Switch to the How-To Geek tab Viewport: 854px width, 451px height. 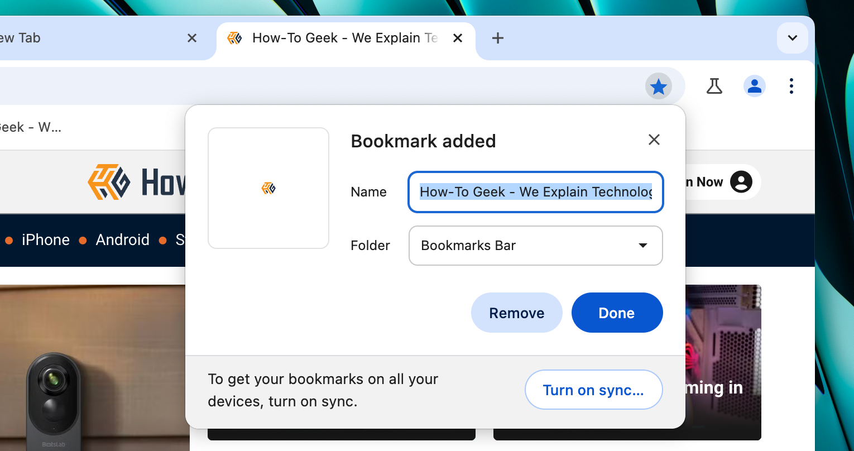(x=346, y=38)
